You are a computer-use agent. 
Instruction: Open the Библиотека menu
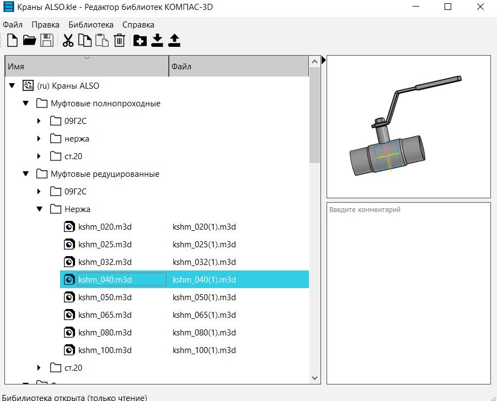point(91,25)
